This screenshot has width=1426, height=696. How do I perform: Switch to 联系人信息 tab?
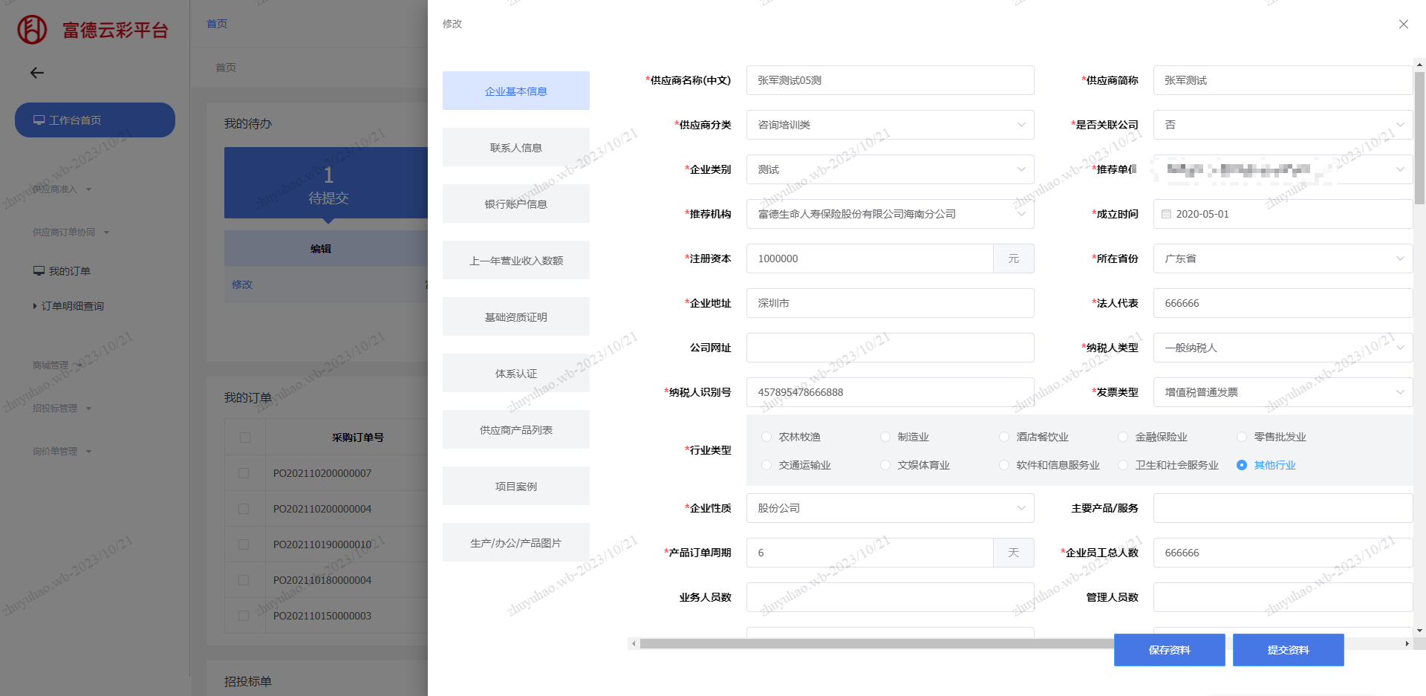click(x=516, y=147)
